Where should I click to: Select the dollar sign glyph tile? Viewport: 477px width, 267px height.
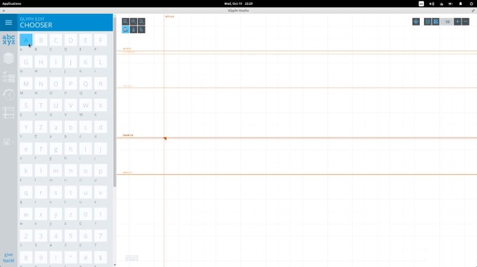click(100, 257)
